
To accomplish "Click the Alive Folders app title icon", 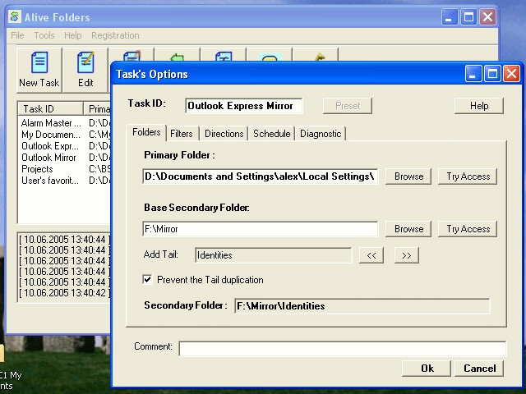I will tap(15, 16).
